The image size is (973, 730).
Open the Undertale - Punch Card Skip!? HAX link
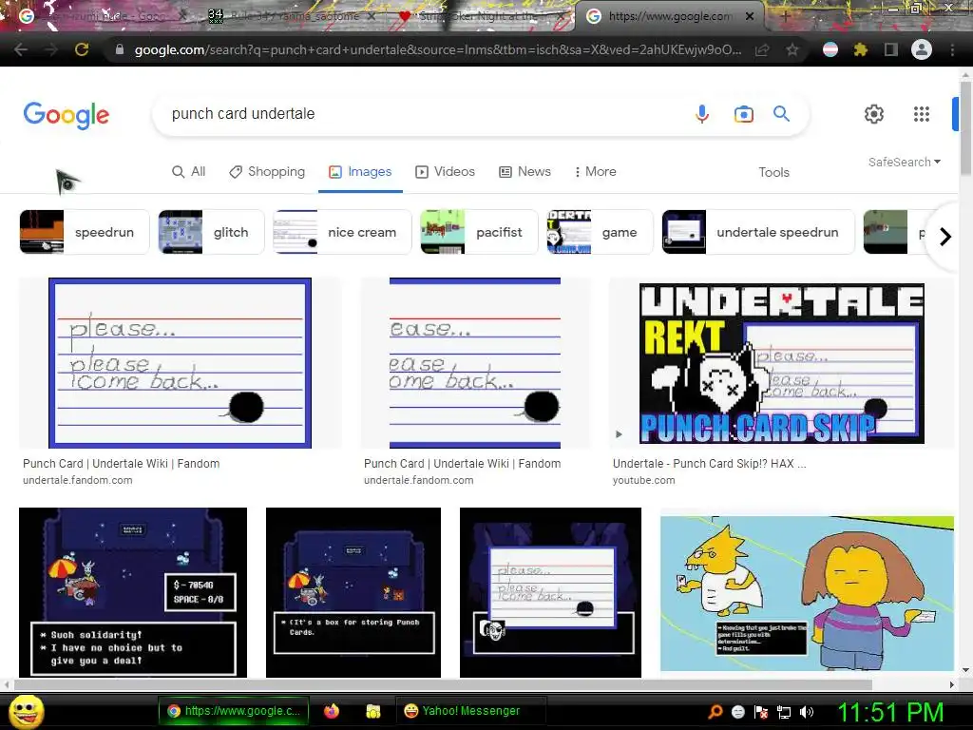[x=709, y=463]
